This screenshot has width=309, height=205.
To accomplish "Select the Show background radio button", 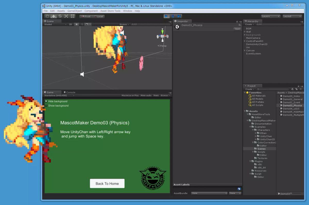I will pos(46,106).
